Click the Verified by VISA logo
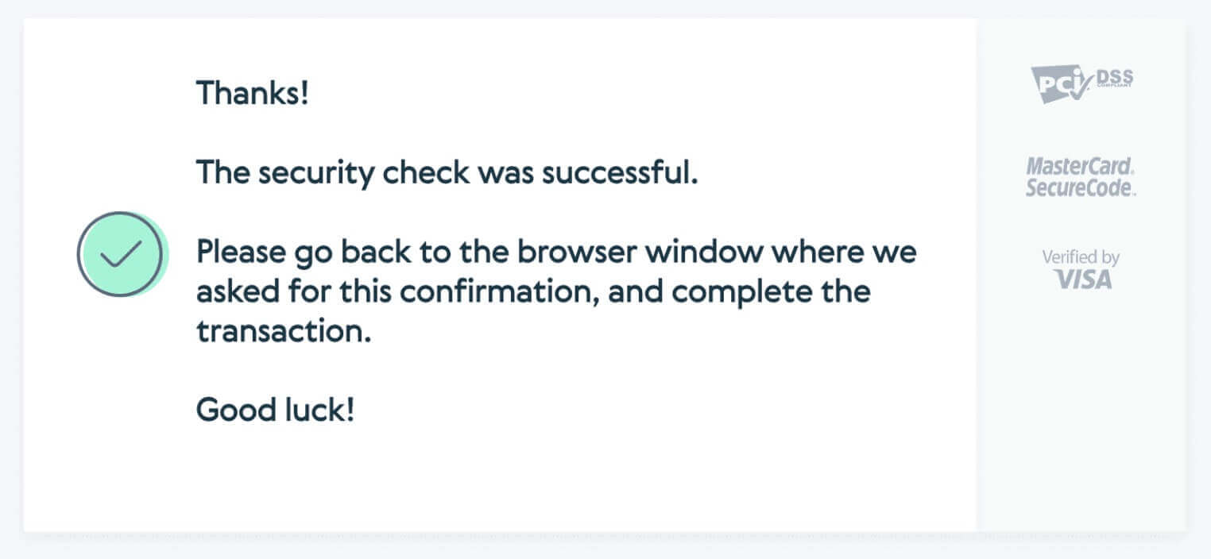Image resolution: width=1211 pixels, height=559 pixels. click(x=1081, y=269)
